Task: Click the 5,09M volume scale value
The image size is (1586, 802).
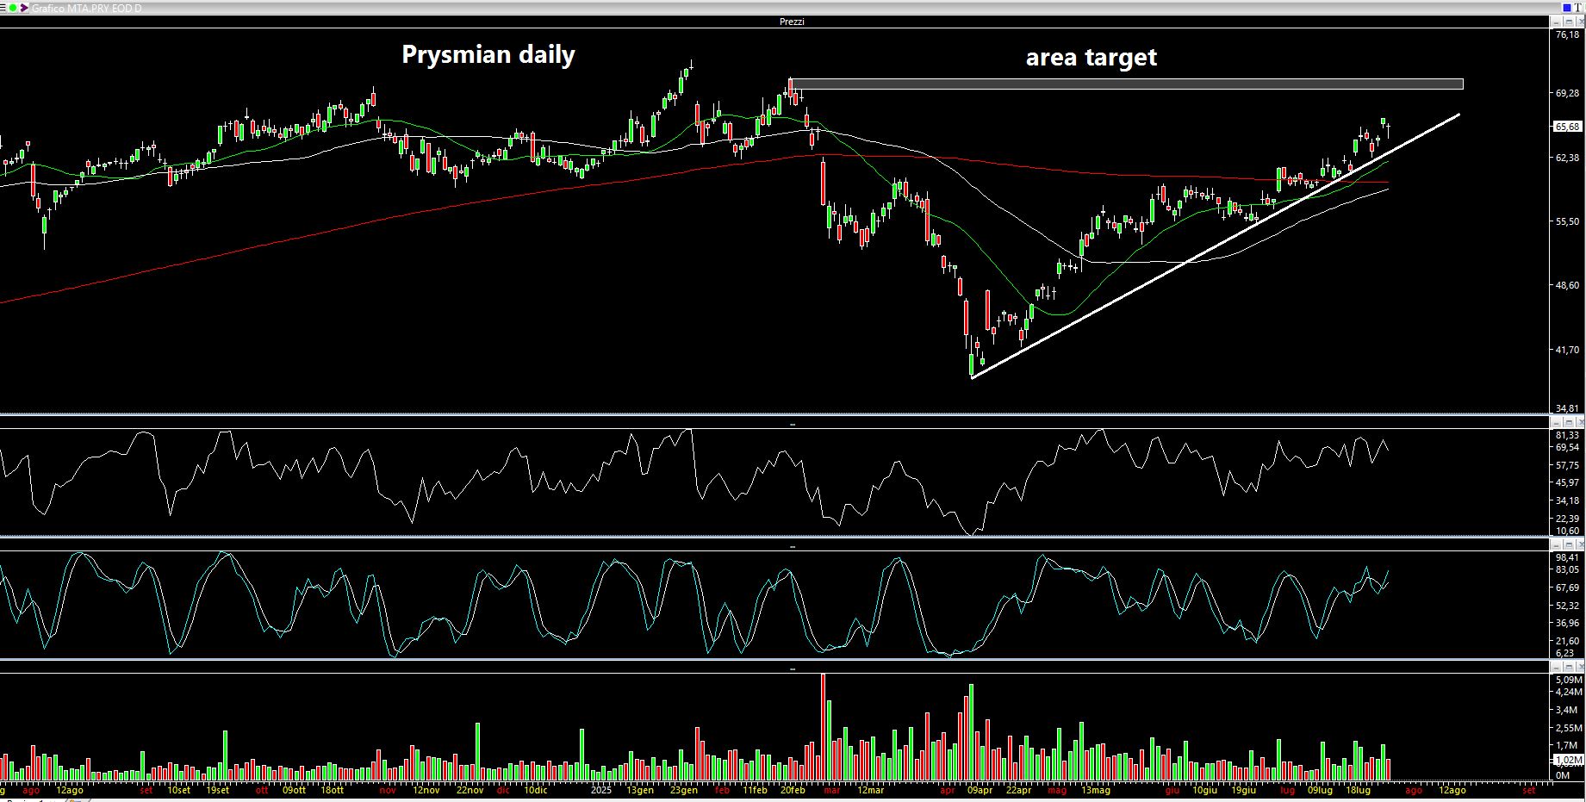Action: point(1567,680)
